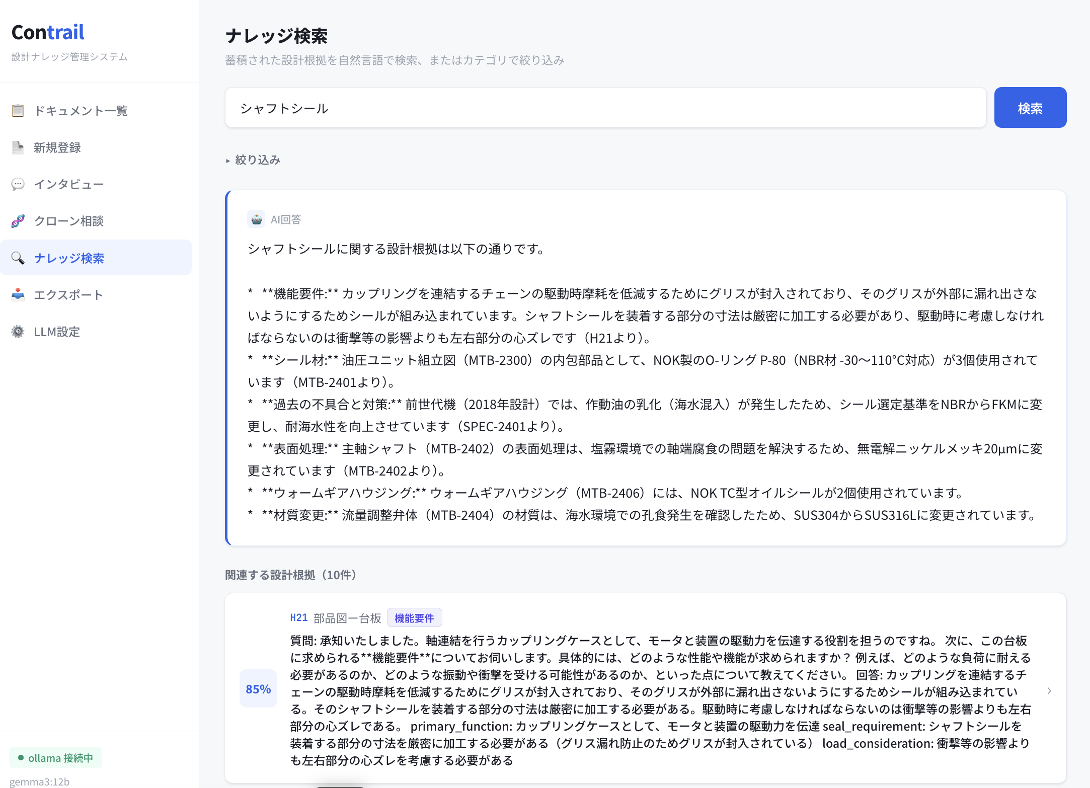Click the inbox tray icon for エクスポート

(18, 295)
